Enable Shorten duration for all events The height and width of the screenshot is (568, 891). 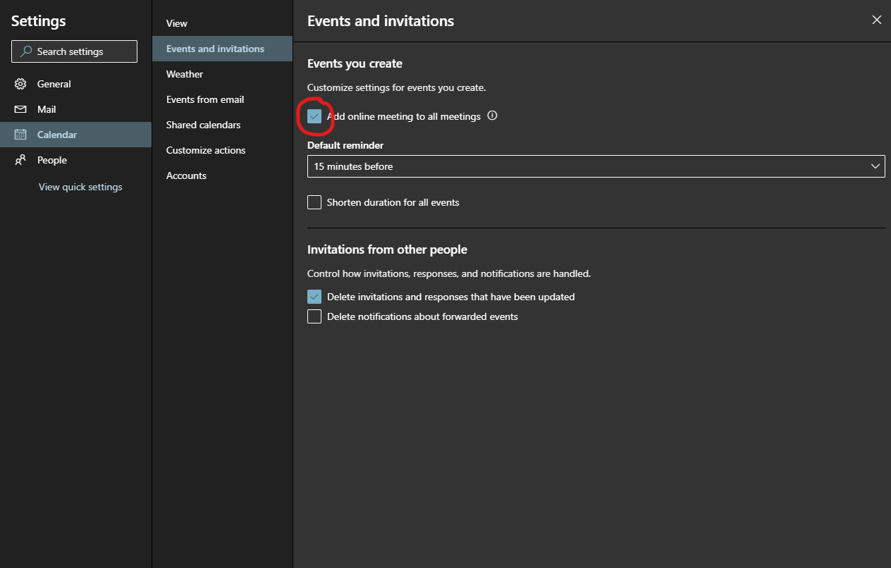314,202
